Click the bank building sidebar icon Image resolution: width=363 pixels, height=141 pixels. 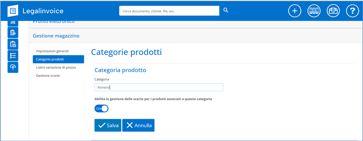click(13, 33)
